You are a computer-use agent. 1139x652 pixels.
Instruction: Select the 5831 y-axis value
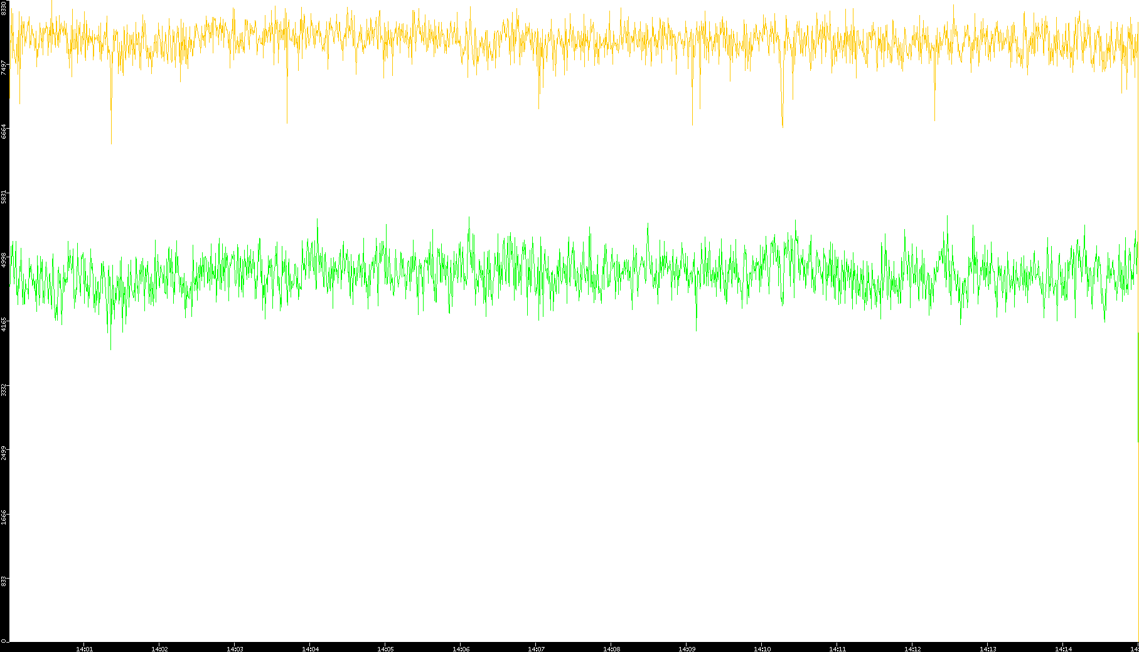4,196
